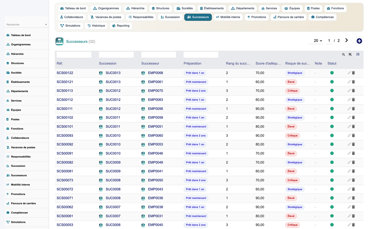Focus the Successeur column filter field
This screenshot has height=229, width=370.
click(159, 55)
